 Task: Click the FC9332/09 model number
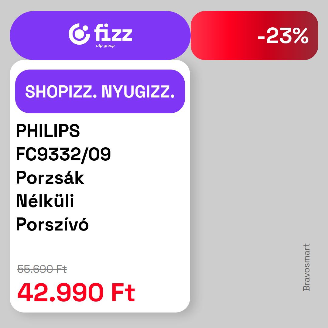click(63, 154)
